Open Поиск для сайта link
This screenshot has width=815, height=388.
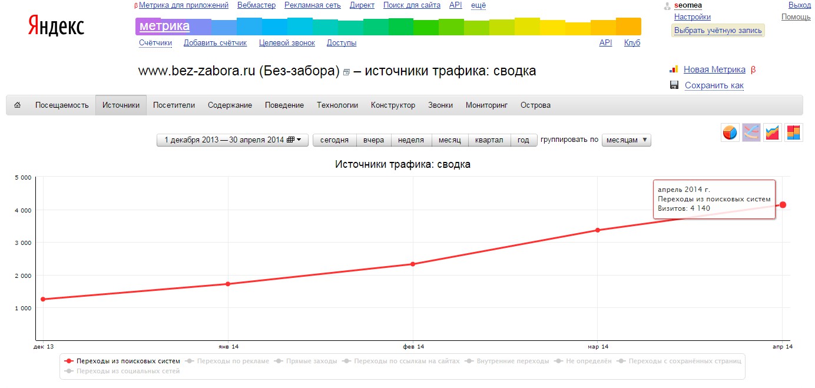tap(412, 5)
